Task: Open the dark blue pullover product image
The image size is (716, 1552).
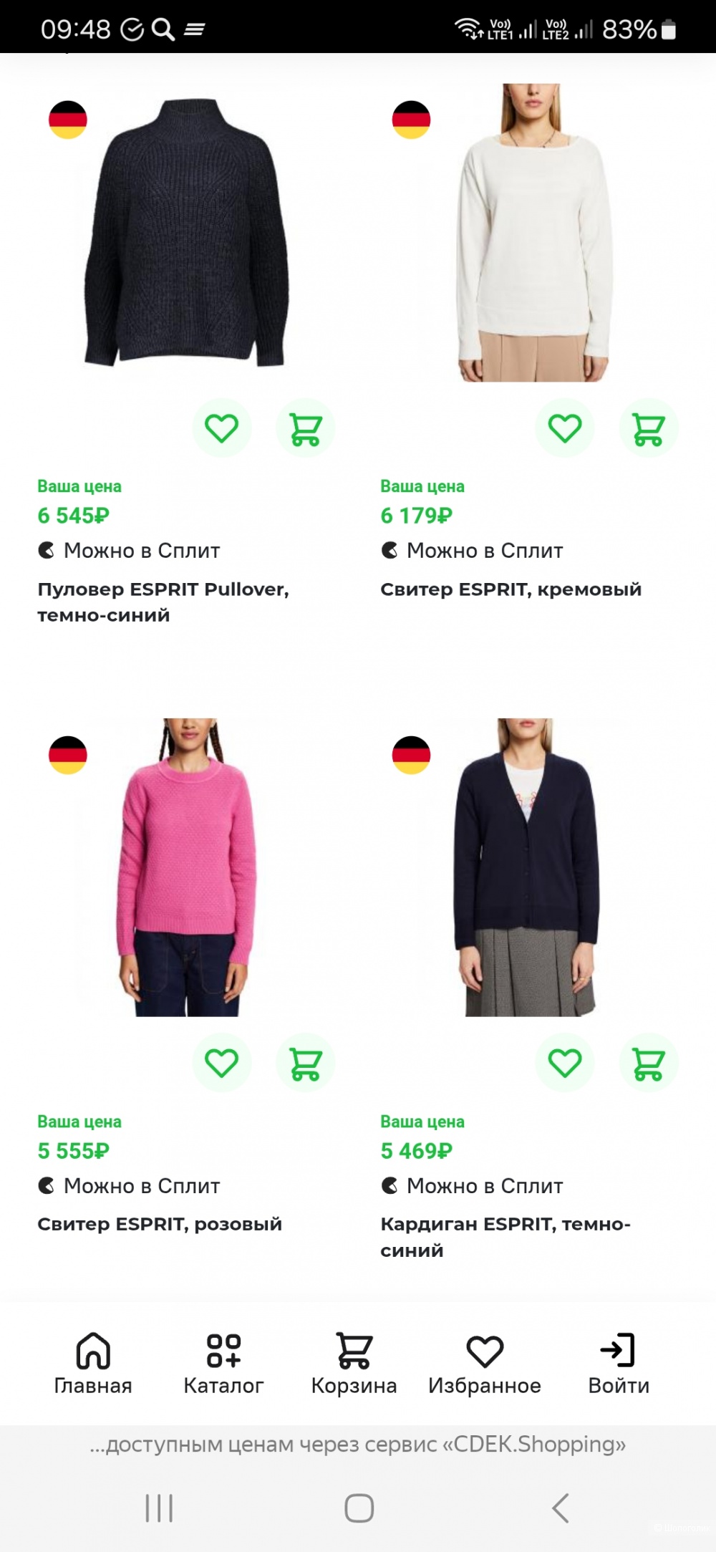Action: tap(187, 233)
